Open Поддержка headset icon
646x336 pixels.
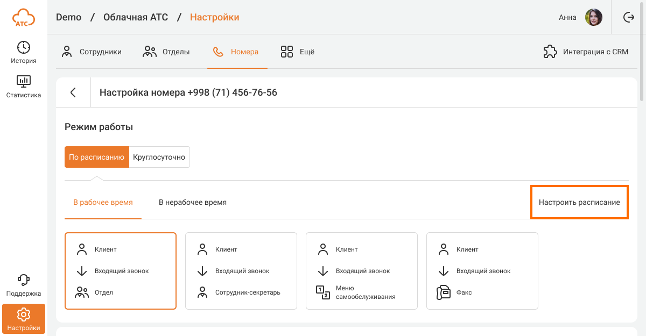click(24, 280)
